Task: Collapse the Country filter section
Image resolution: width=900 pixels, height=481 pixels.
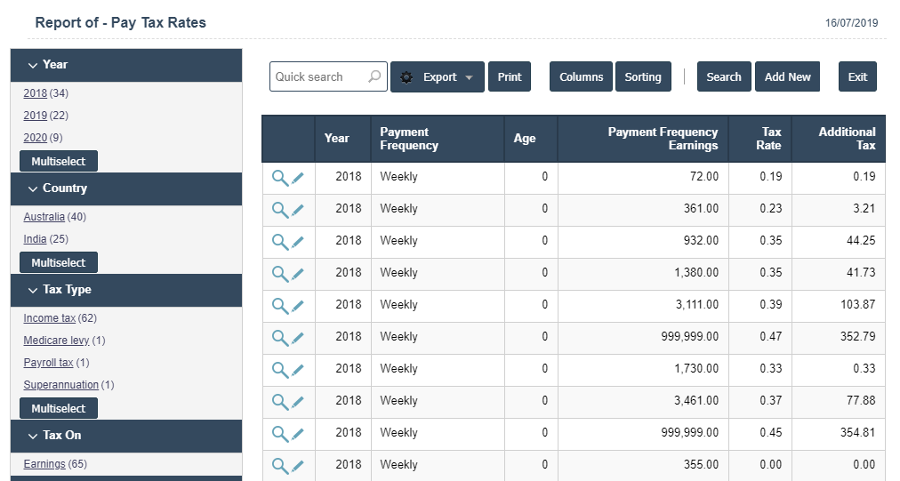Action: coord(34,188)
